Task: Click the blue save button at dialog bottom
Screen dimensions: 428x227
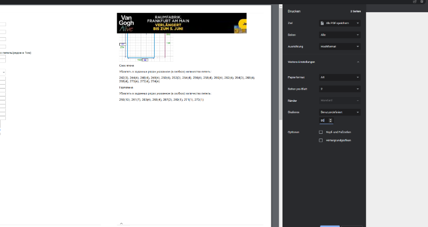Action: point(330,225)
